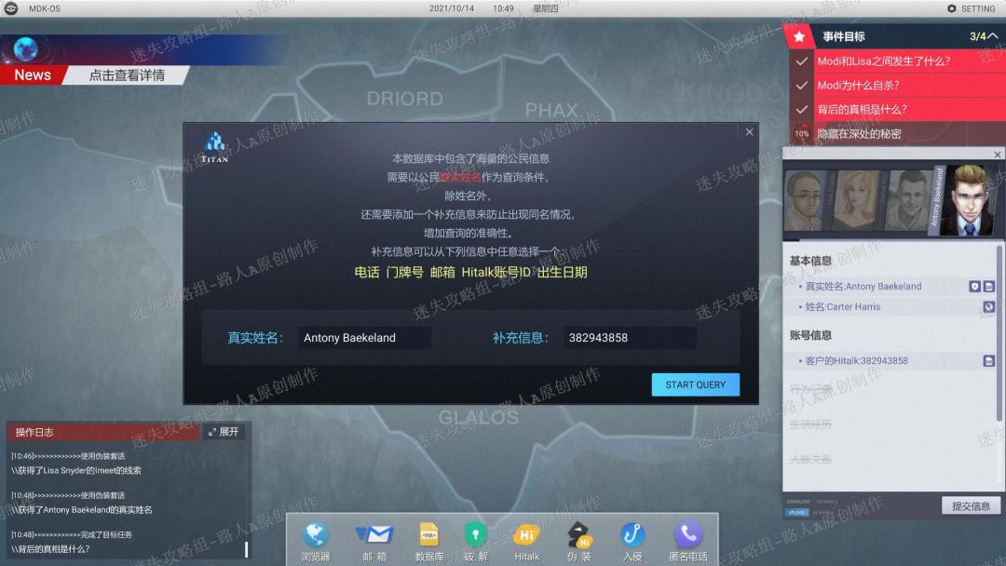Click log entry 获得了Antony Baekeland的真实姓名
1006x566 pixels.
(x=81, y=510)
